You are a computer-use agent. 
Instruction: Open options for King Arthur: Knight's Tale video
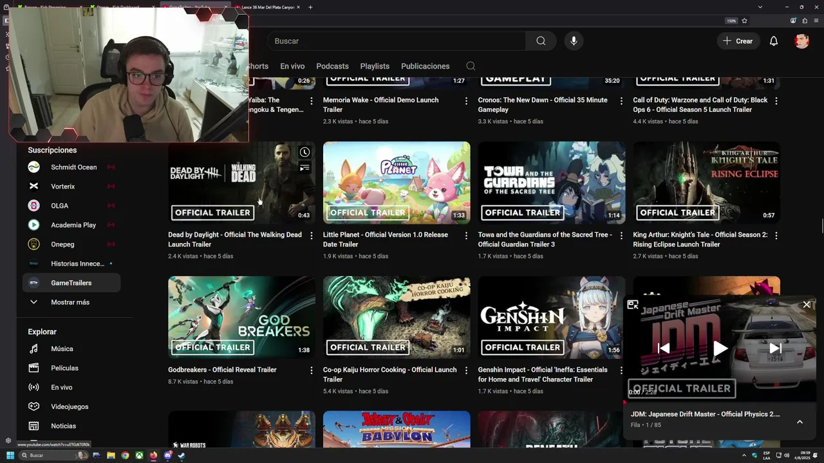[776, 236]
